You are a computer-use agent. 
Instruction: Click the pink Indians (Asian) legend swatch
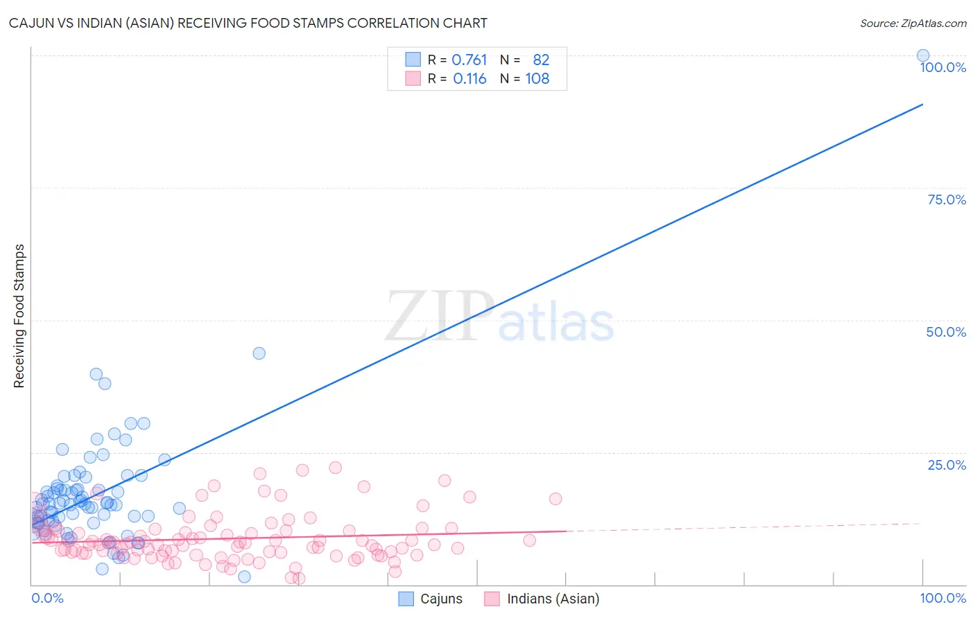click(x=492, y=599)
